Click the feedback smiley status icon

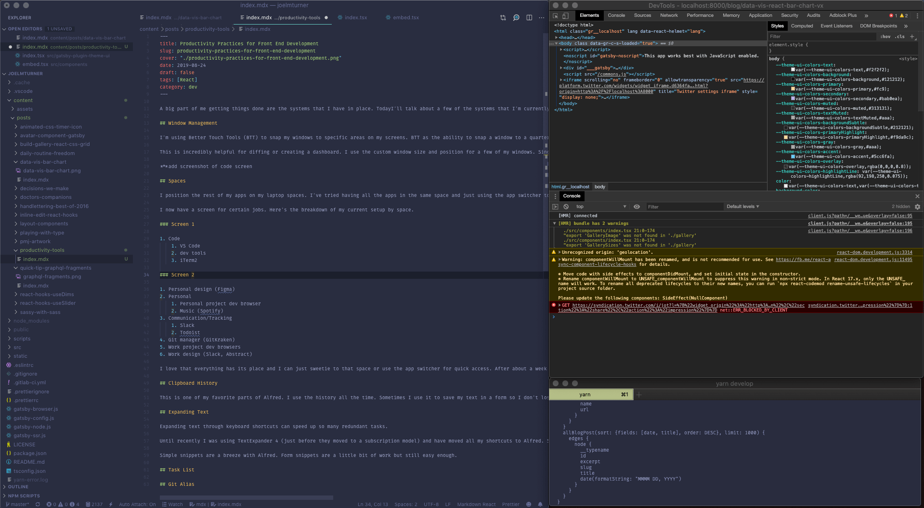529,504
